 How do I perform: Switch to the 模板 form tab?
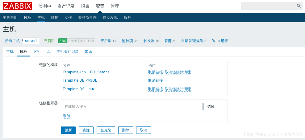tap(23, 52)
